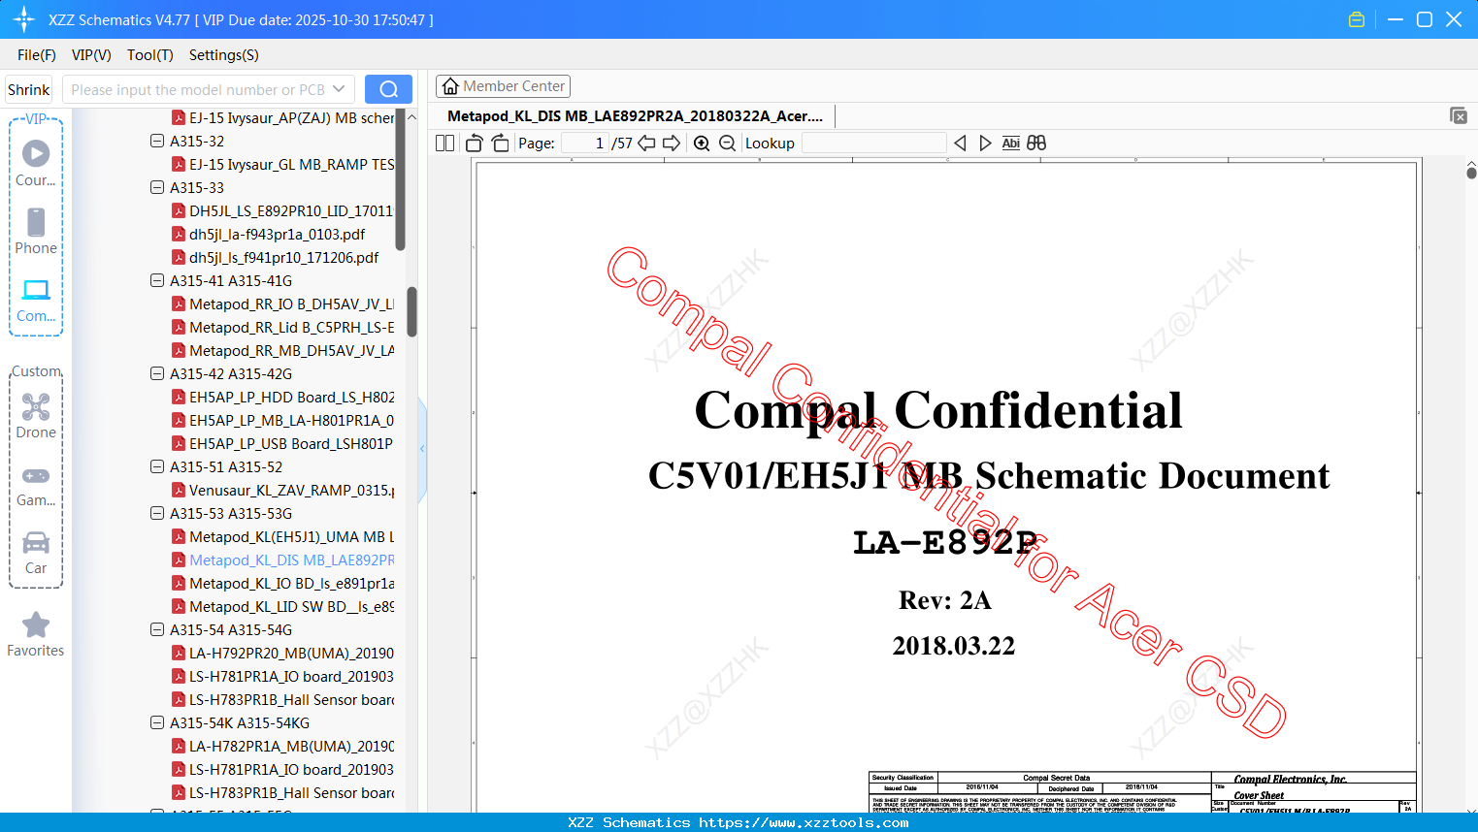The width and height of the screenshot is (1478, 832).
Task: Open Metapod_KL(EH5J1)_UMA MB file
Action: 282,536
